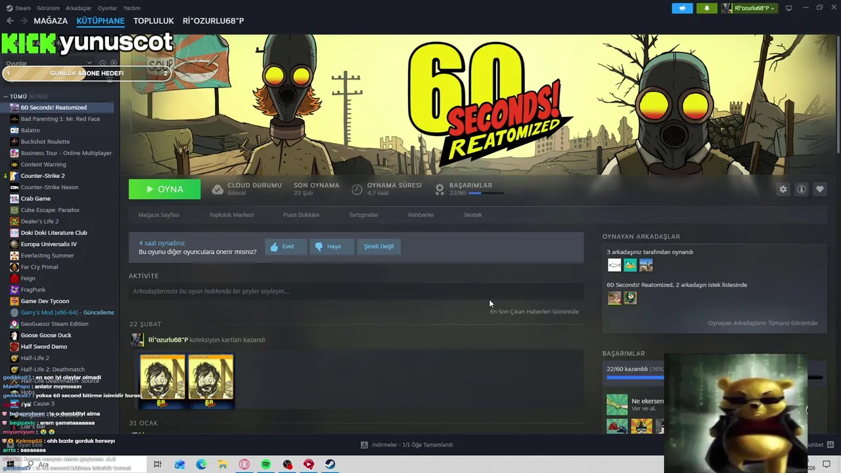The width and height of the screenshot is (841, 473).
Task: Open the game settings gear icon
Action: pos(783,189)
